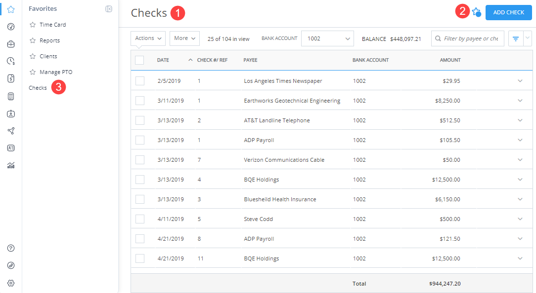Screen dimensions: 536x293
Task: Tick the select-all checkbox in table header
Action: [139, 60]
